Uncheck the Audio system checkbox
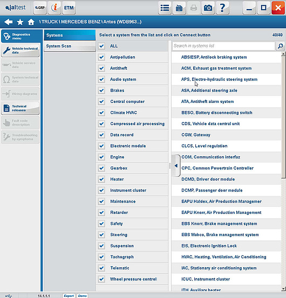Viewport: 286px width, 298px height. [x=101, y=79]
